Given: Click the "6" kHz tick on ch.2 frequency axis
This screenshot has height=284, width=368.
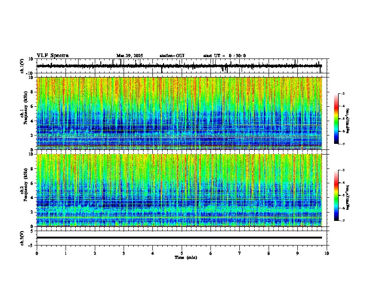Looking at the screenshot, I should coord(32,183).
